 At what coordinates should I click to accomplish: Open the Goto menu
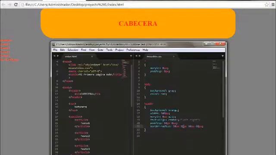100,50
